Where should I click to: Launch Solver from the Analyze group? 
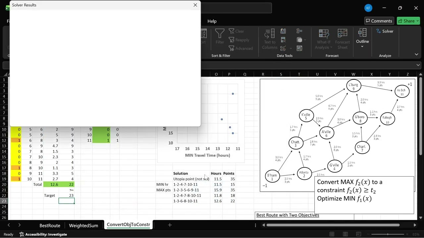click(x=385, y=31)
